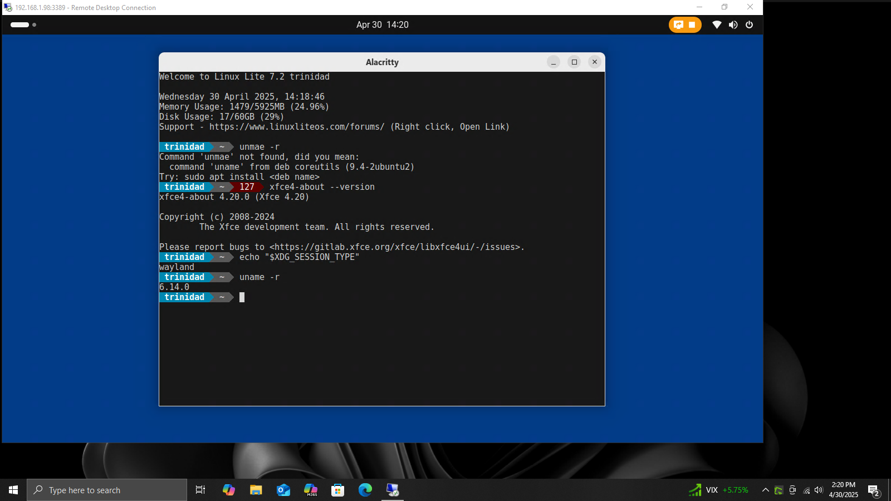
Task: Click the Remote Desktop Connection title icon
Action: (x=8, y=7)
